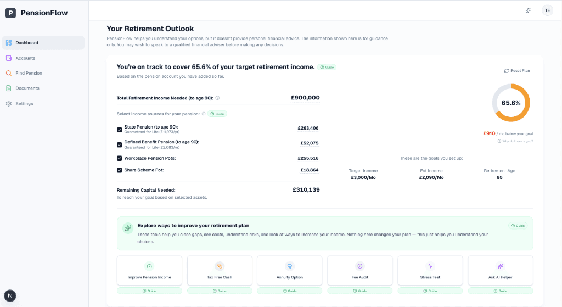Click the £255,516 Workplace Pension value
Viewport: 562px width, 307px height.
click(x=308, y=158)
